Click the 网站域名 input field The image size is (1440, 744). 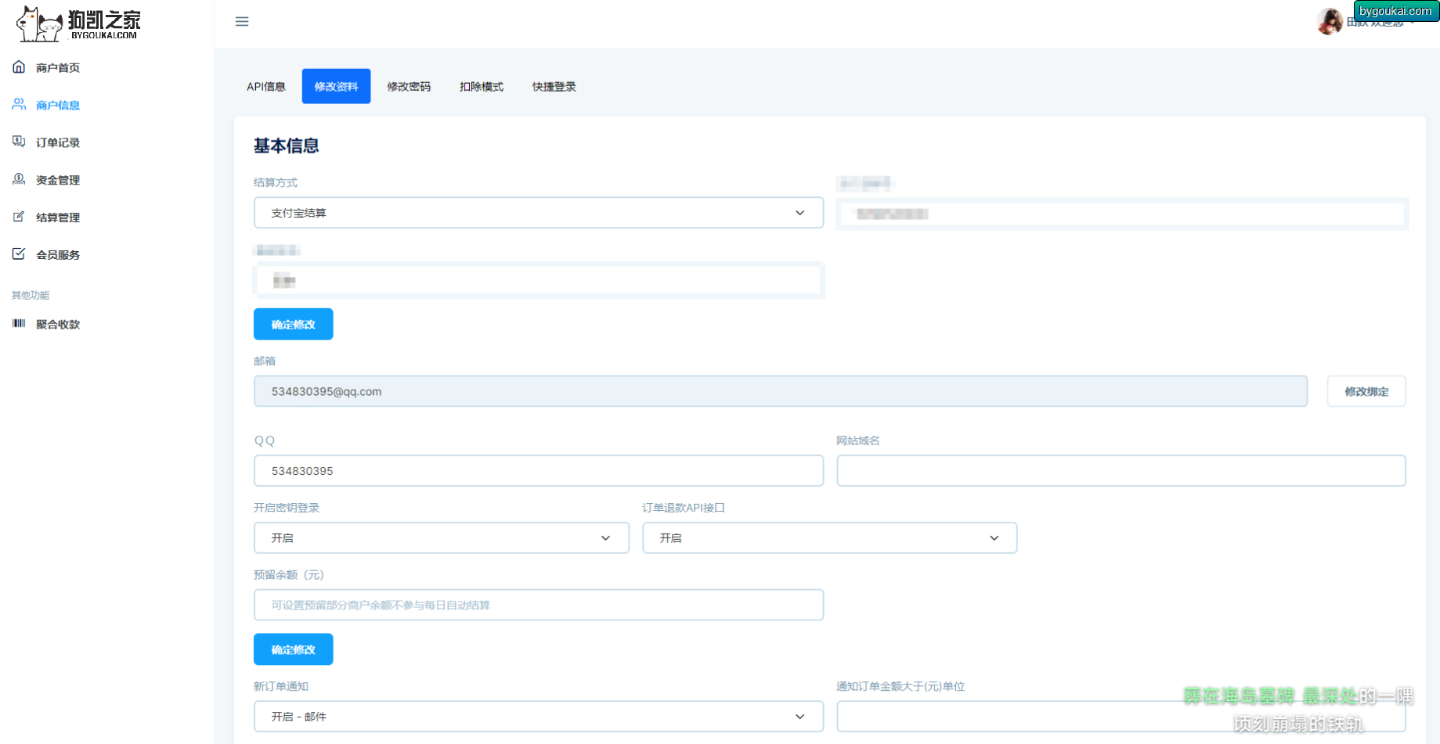pyautogui.click(x=1121, y=471)
